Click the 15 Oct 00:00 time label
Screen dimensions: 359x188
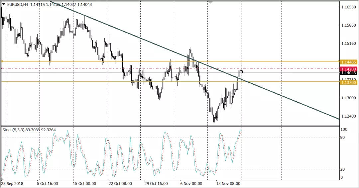click(85, 184)
